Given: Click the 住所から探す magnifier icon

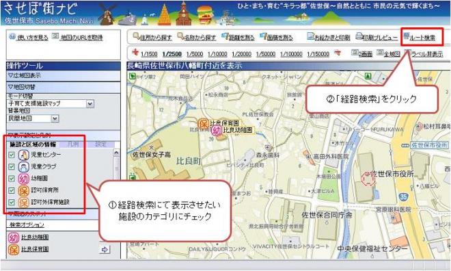Looking at the screenshot, I should pyautogui.click(x=136, y=36).
